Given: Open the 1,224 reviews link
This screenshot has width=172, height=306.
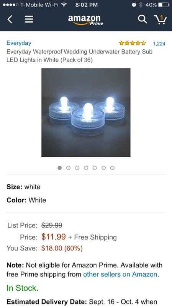Looking at the screenshot, I should point(159,44).
